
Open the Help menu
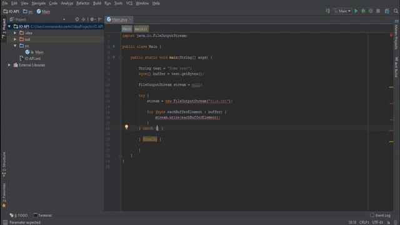pyautogui.click(x=156, y=3)
